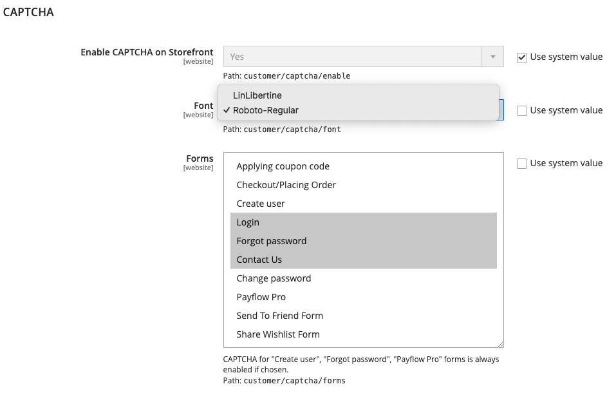Viewport: 616px width, 393px height.
Task: Uncheck Use system value for Enable CAPTCHA
Action: pyautogui.click(x=522, y=57)
